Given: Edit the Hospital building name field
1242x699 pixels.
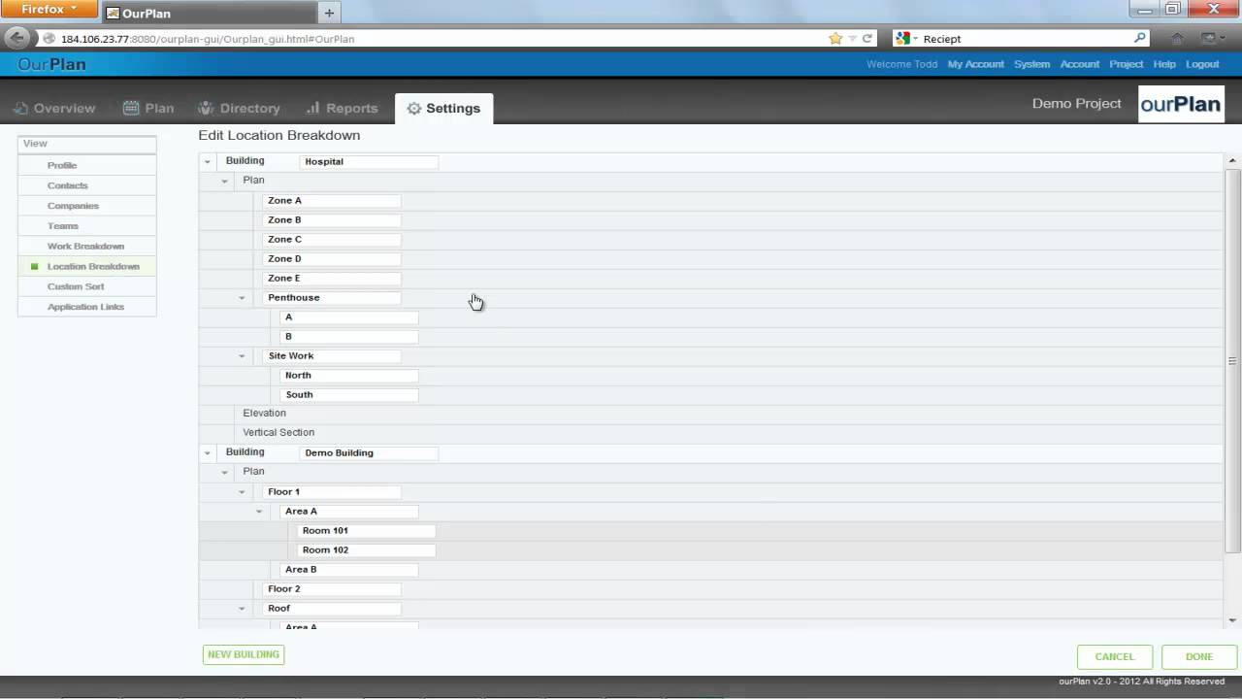Looking at the screenshot, I should pos(369,162).
